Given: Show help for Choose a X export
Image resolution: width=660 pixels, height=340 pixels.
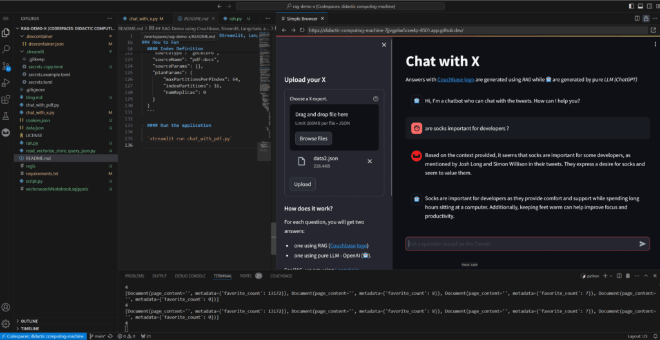Looking at the screenshot, I should click(376, 99).
